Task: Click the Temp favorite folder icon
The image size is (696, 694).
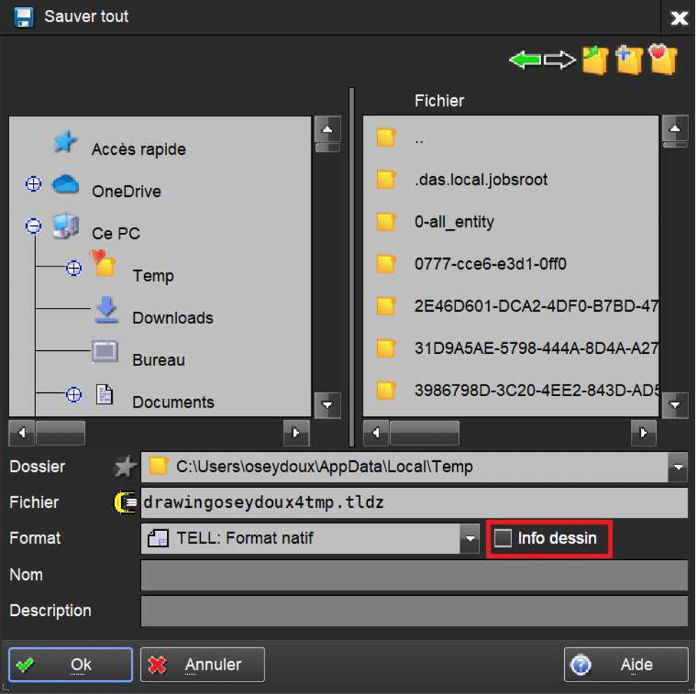Action: [x=103, y=263]
